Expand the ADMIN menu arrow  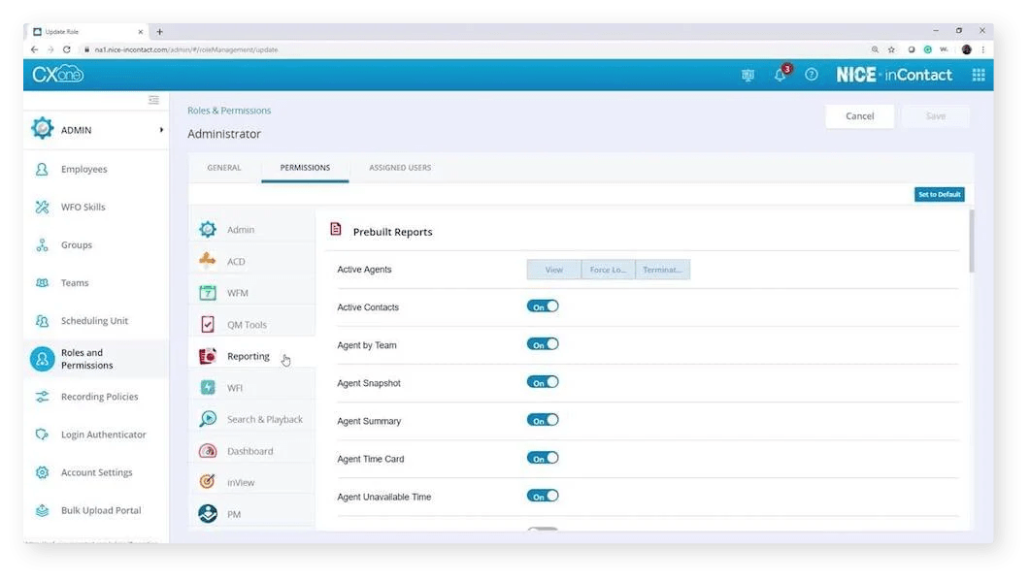tap(161, 130)
